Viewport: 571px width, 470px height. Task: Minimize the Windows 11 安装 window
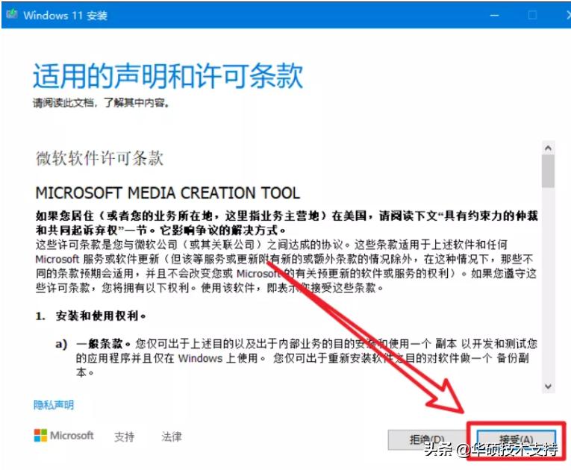pyautogui.click(x=494, y=15)
